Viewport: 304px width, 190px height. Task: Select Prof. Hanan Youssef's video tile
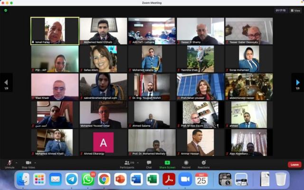click(200, 86)
